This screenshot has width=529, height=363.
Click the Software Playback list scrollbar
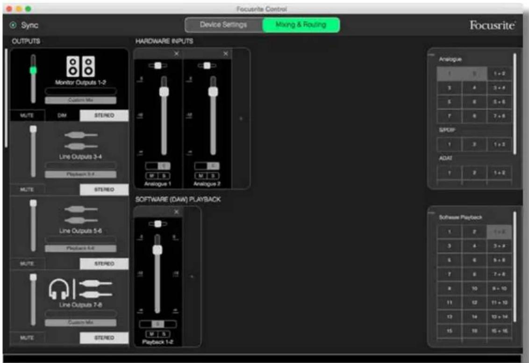(515, 267)
